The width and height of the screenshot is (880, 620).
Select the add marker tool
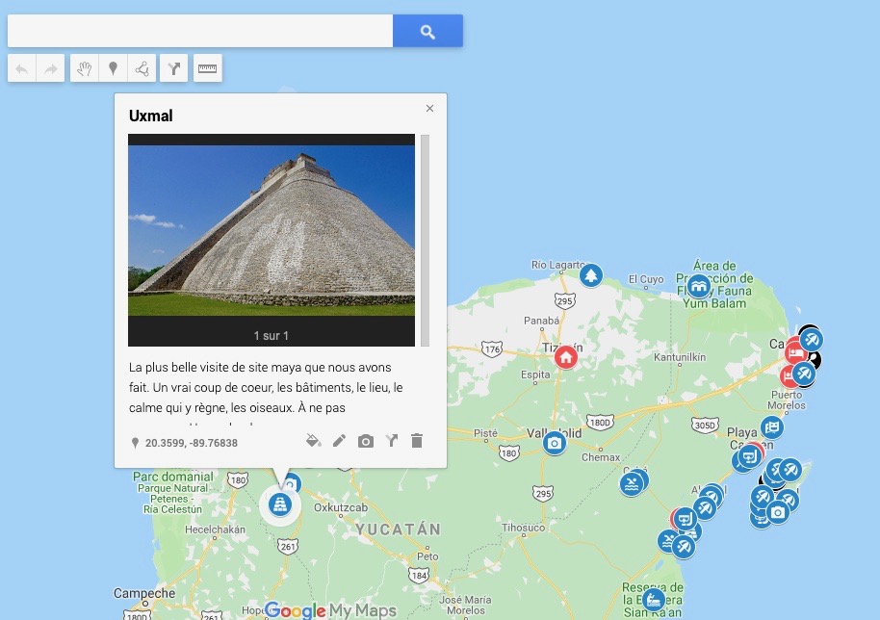(x=113, y=68)
